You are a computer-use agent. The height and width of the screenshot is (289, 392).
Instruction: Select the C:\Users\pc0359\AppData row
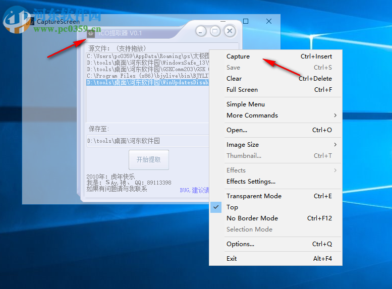148,56
